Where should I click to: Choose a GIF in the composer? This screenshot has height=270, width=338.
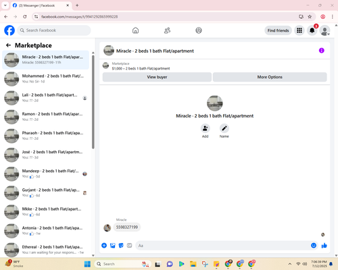[129, 246]
